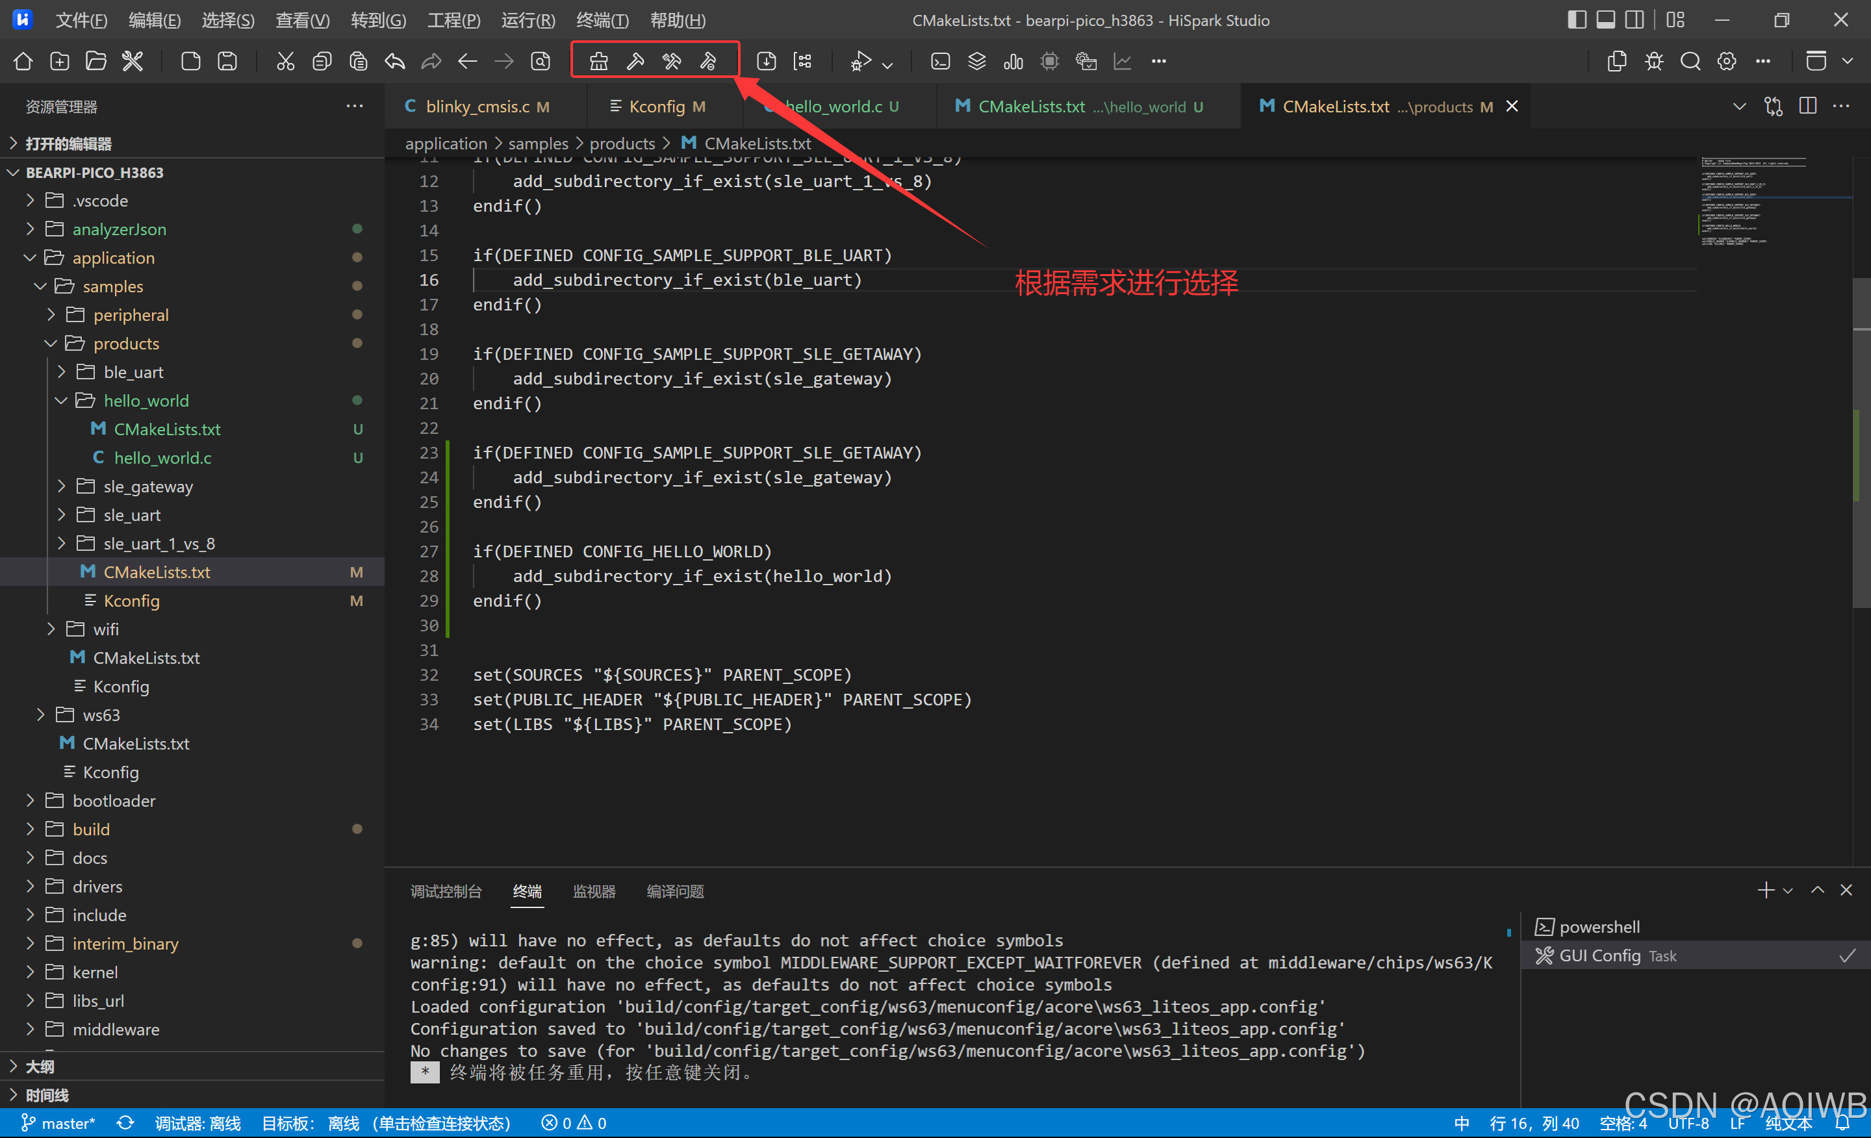This screenshot has height=1138, width=1871.
Task: Click the chip/burn icon in toolbar
Action: (x=1049, y=62)
